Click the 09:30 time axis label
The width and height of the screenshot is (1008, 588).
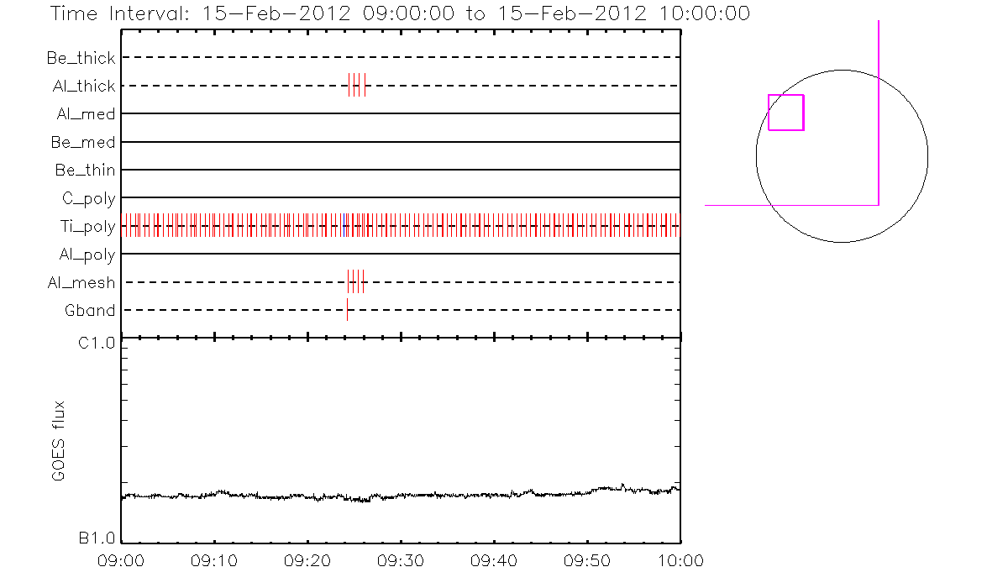[401, 560]
